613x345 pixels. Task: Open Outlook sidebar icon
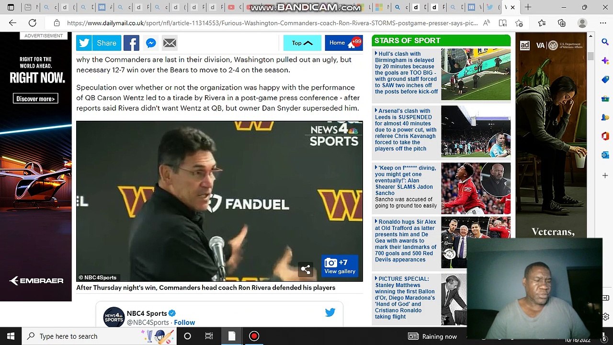[x=605, y=155]
